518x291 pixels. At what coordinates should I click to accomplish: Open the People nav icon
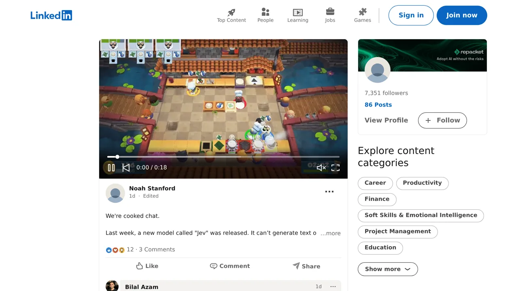265,12
